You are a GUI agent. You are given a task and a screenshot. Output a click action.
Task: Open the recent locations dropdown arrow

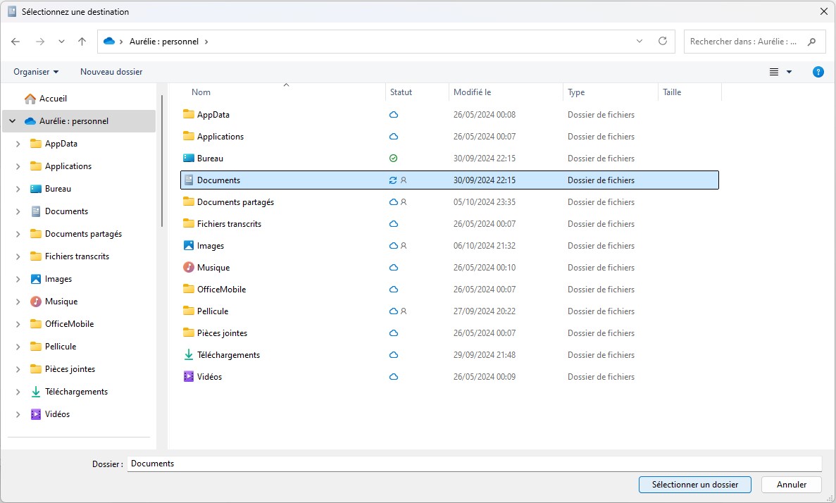(x=61, y=42)
